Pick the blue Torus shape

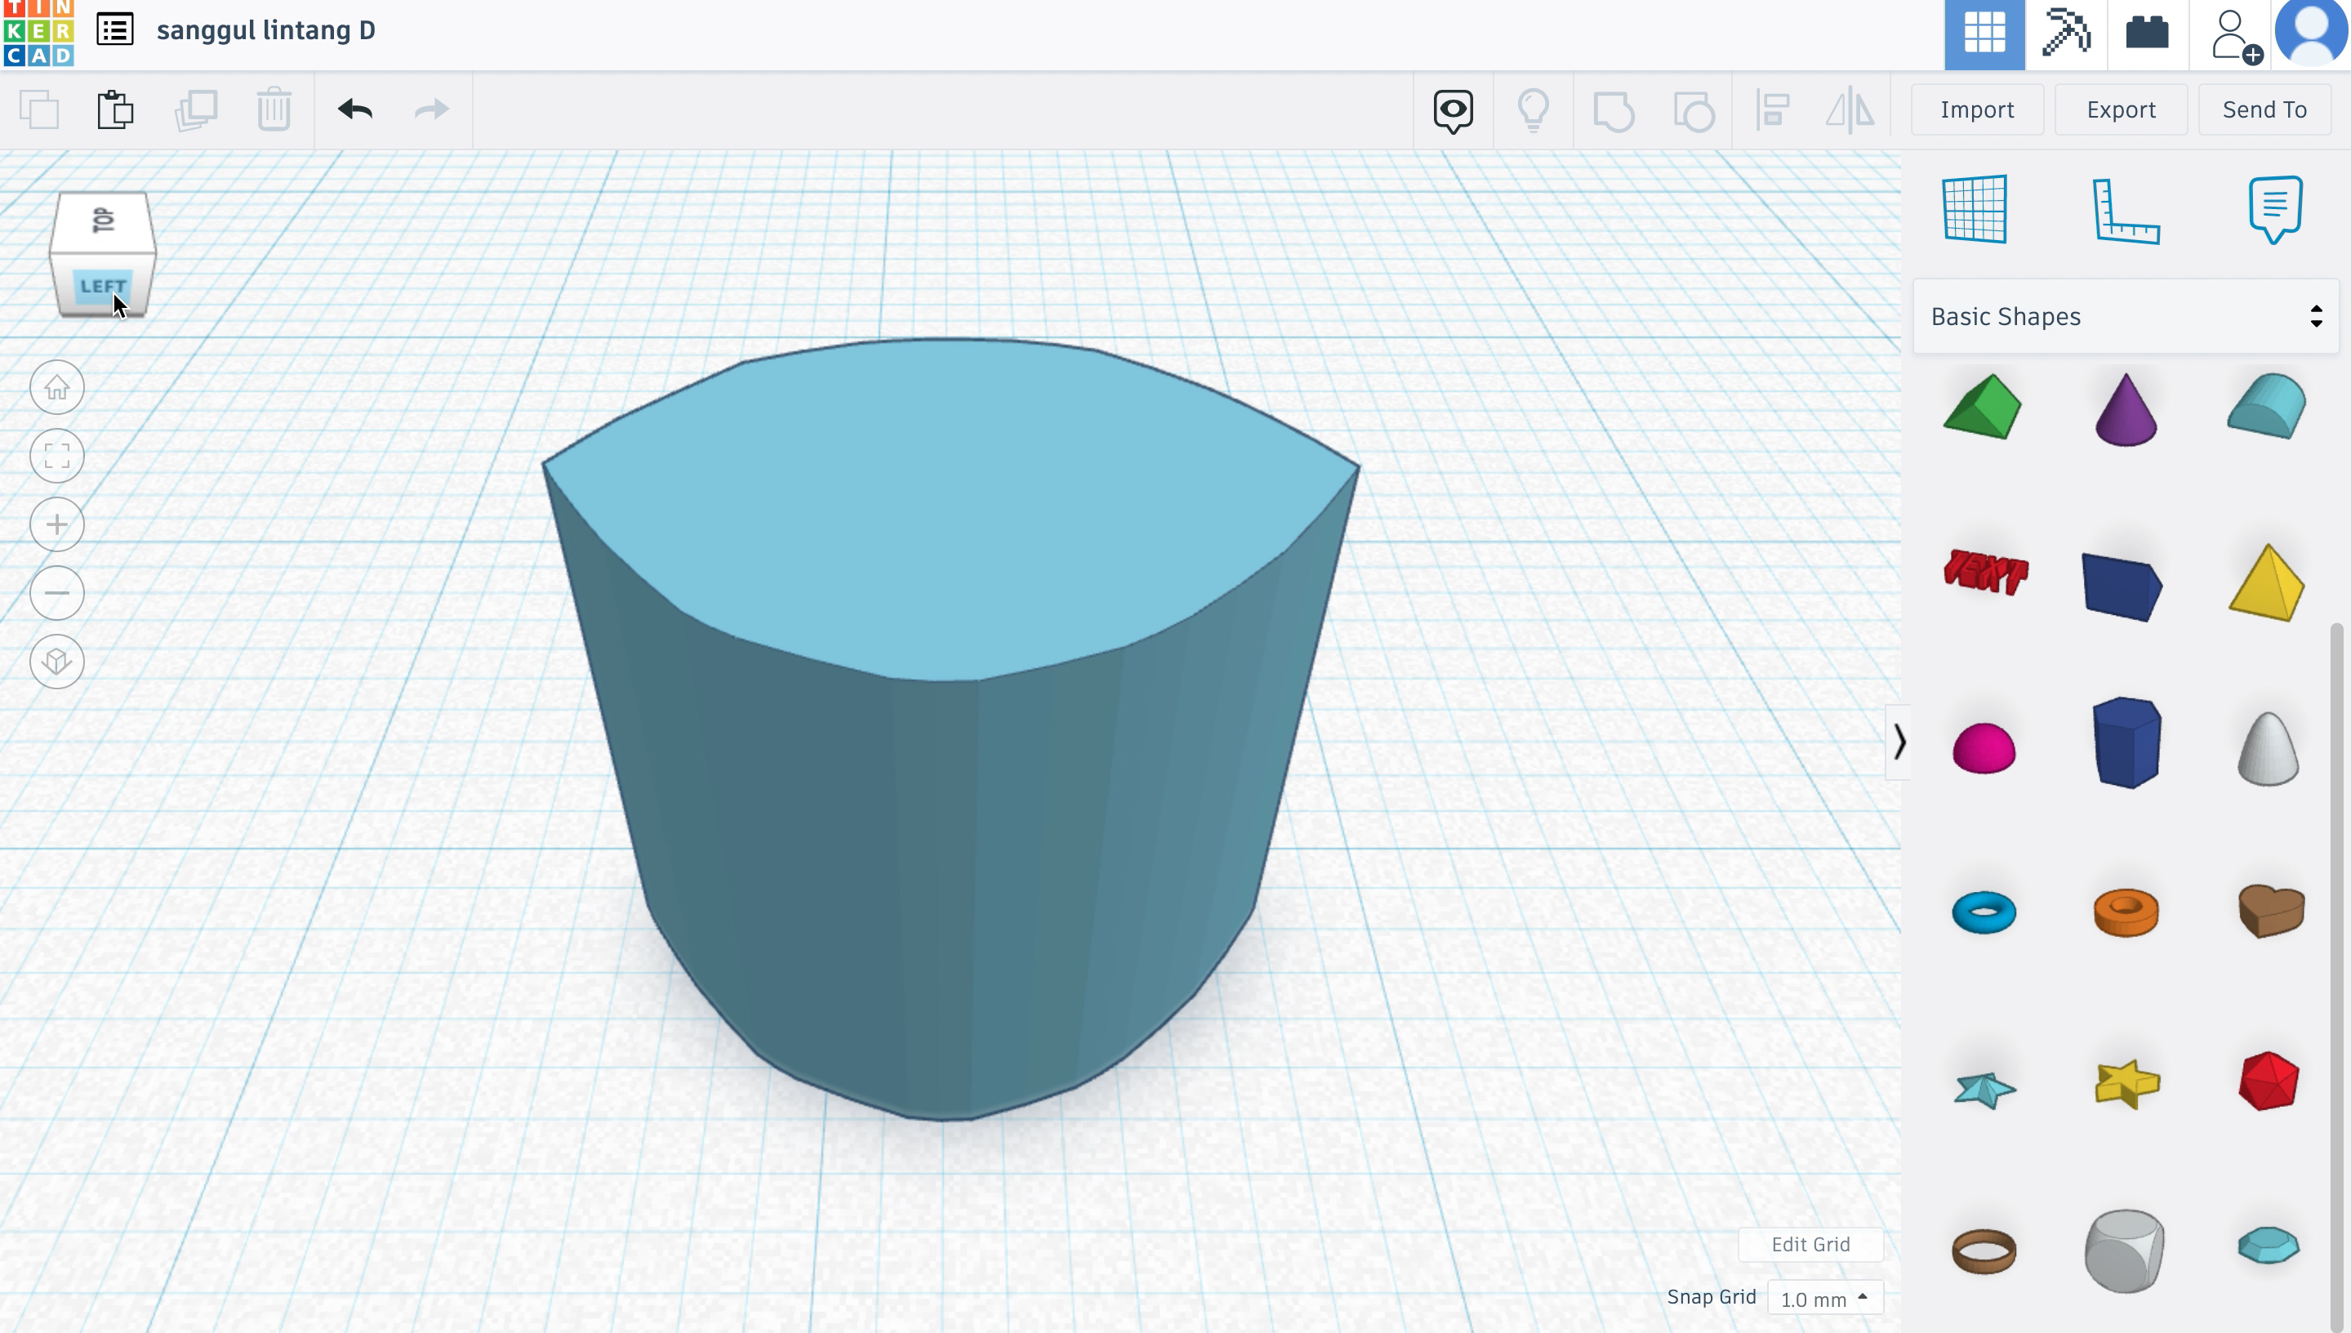pyautogui.click(x=1983, y=912)
